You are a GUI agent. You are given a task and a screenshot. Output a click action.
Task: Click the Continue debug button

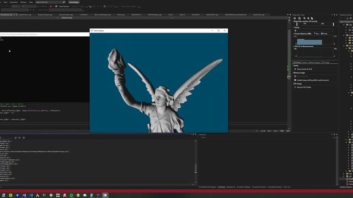(x=43, y=7)
